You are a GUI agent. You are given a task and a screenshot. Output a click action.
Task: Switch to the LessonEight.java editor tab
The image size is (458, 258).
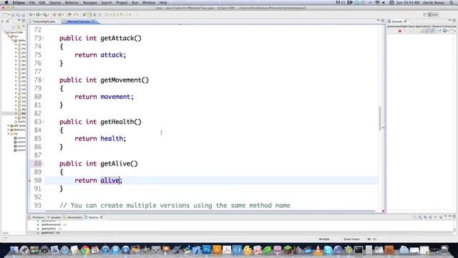[x=44, y=21]
